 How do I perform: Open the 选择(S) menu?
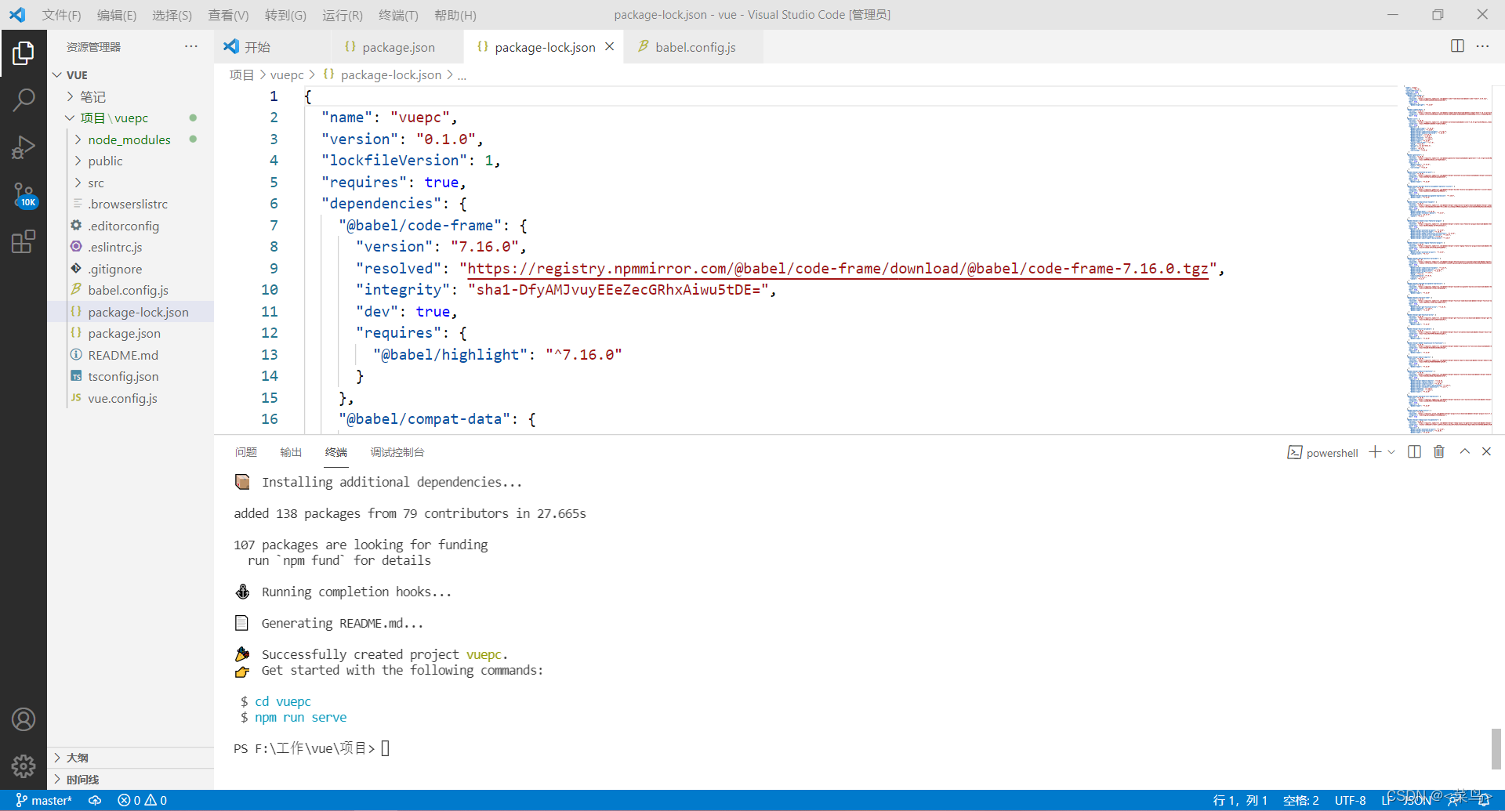(x=172, y=15)
